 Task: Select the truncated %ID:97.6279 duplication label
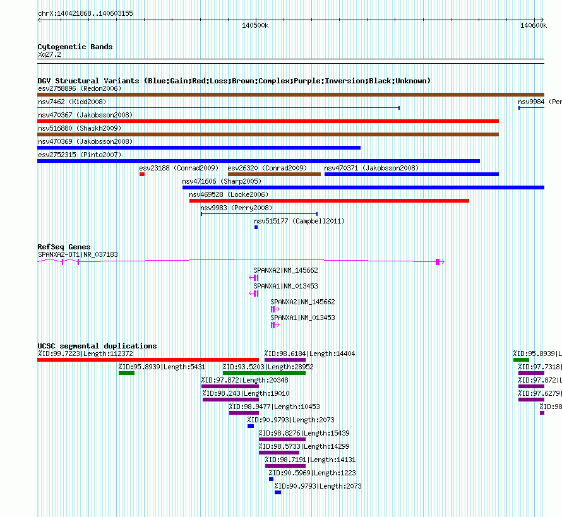coord(540,393)
